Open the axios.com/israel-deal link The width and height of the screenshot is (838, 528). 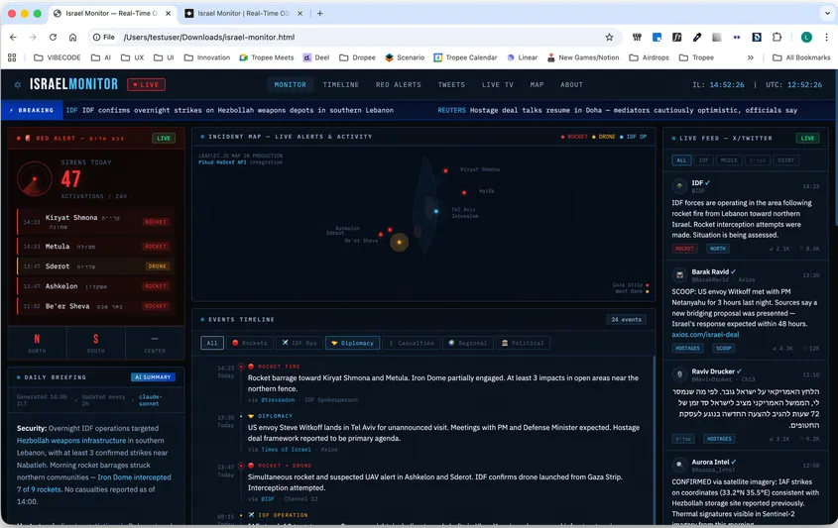coord(705,335)
